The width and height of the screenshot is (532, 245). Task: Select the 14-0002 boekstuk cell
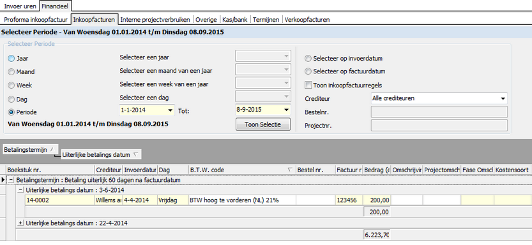coord(60,200)
